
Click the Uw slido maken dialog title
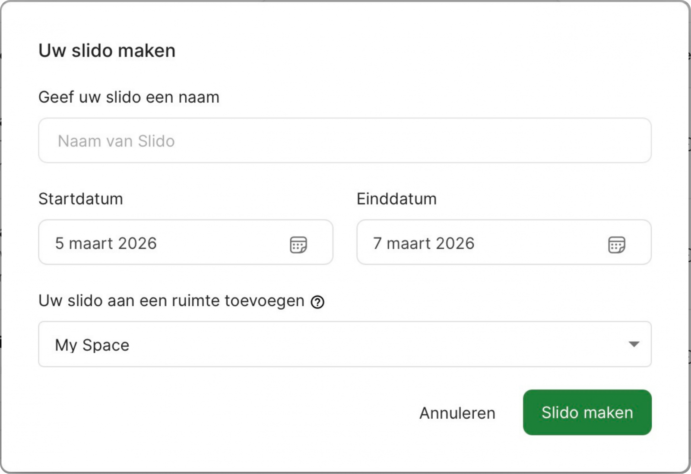coord(107,50)
